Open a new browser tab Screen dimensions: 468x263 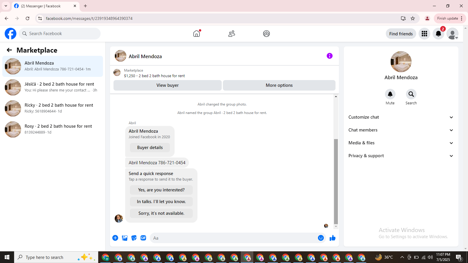85,6
